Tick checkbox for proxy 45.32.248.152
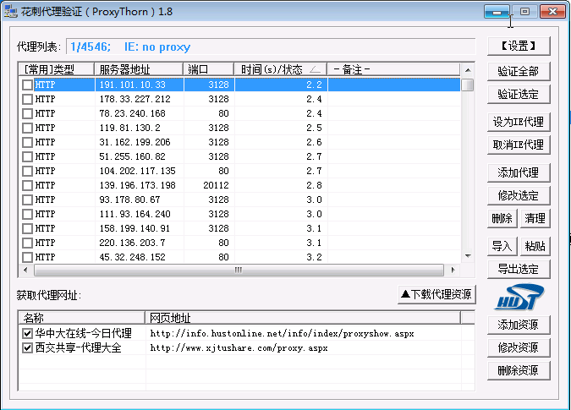Viewport: 571px width, 410px height. pos(27,257)
